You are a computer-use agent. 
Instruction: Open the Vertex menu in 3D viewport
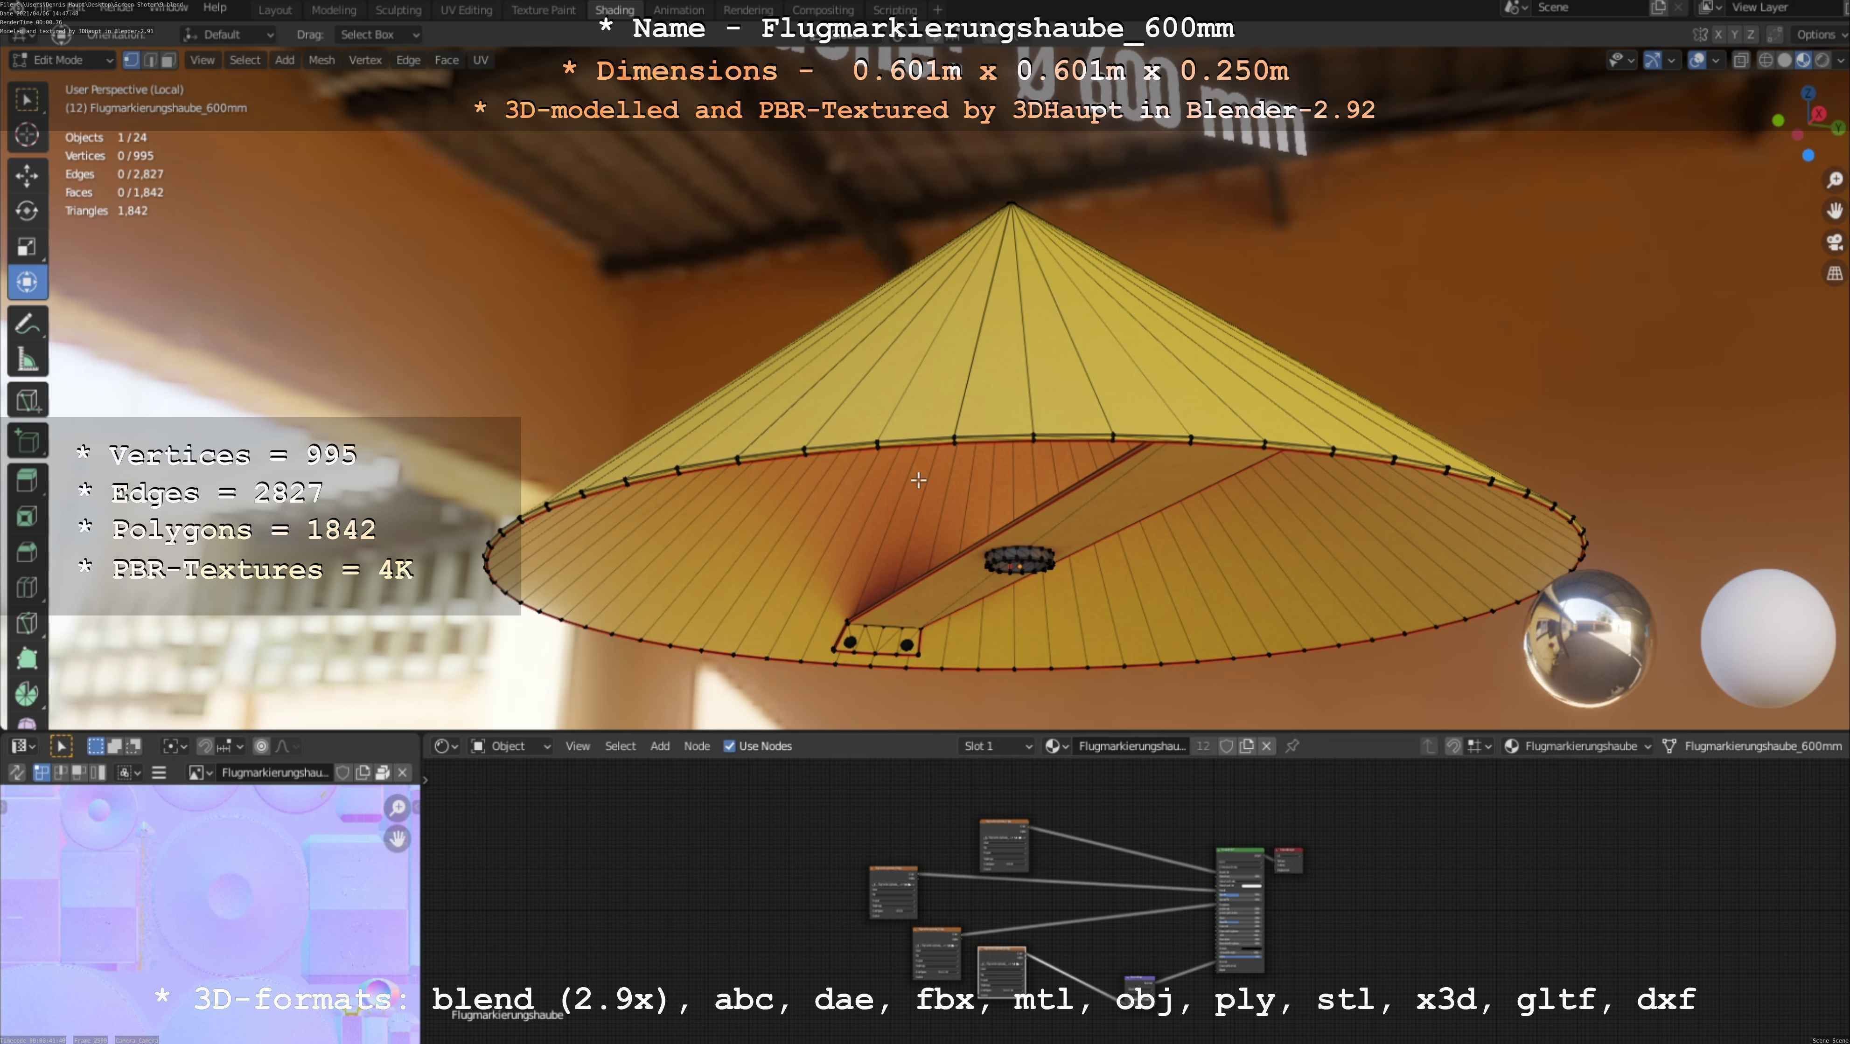(x=365, y=60)
